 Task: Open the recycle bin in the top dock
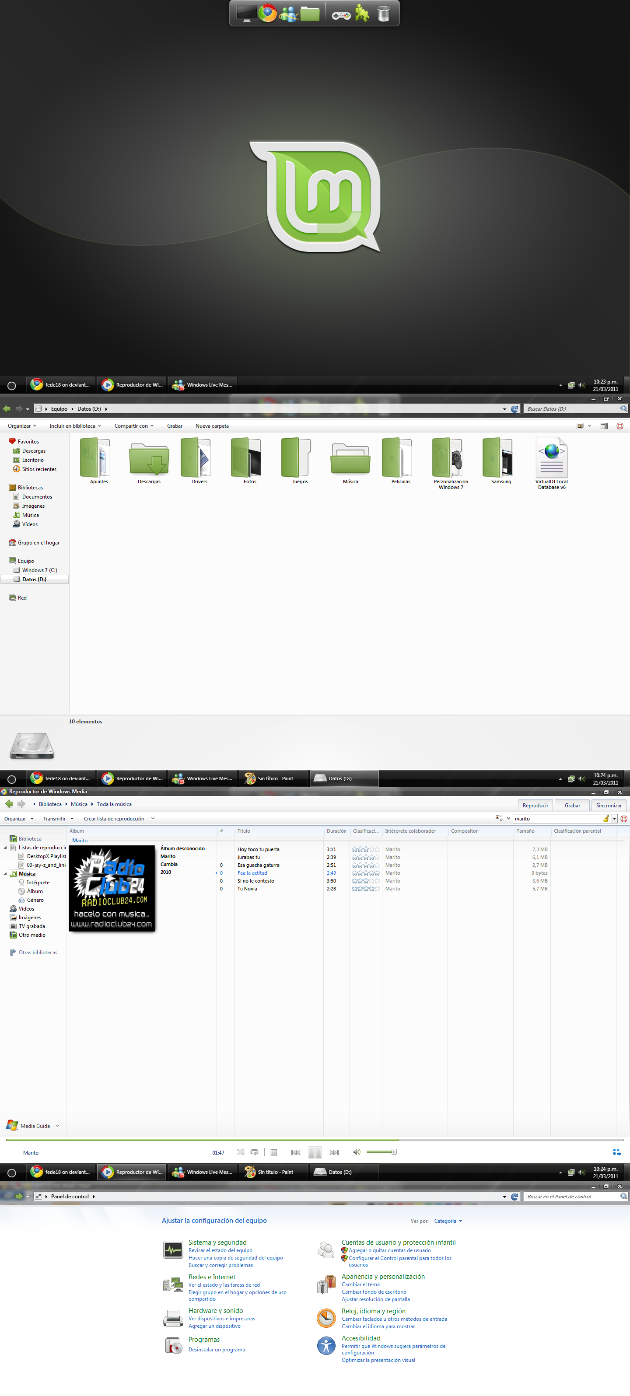click(x=383, y=14)
